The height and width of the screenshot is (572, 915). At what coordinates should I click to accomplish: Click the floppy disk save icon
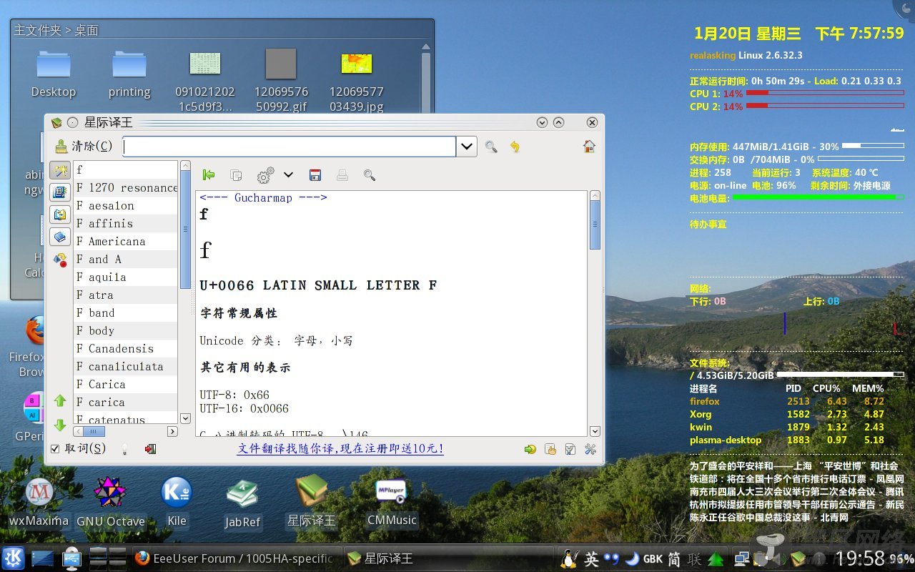click(x=315, y=174)
